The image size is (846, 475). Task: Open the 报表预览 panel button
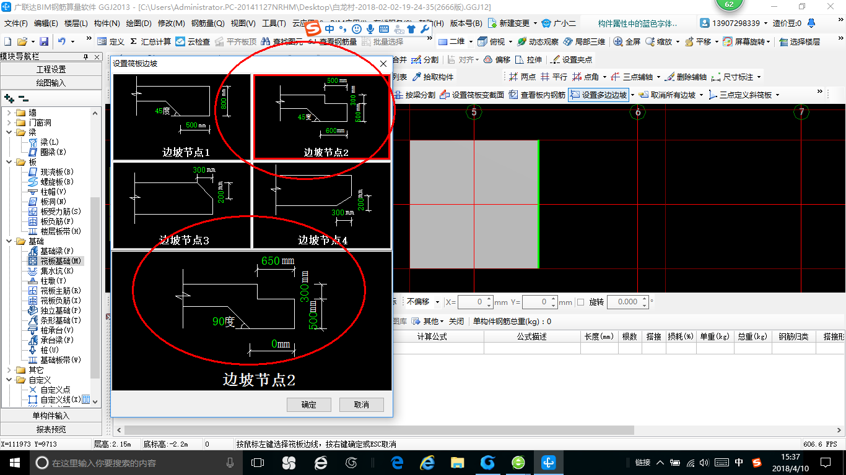(51, 429)
